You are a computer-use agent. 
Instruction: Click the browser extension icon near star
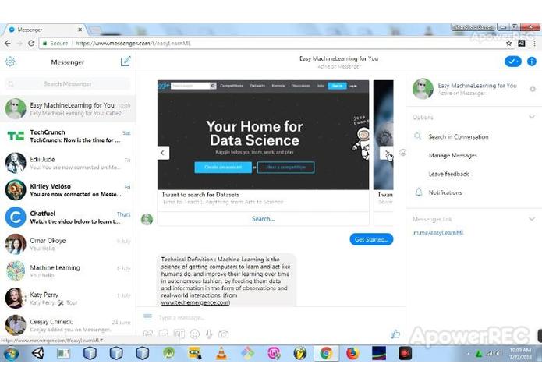pyautogui.click(x=522, y=43)
